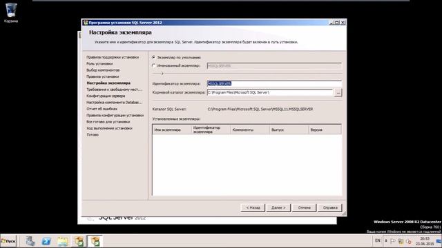Click the Далее next button
Screen dimensions: 442x248
[x=278, y=208]
